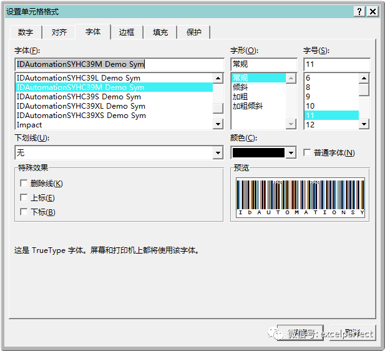Click style list down arrow
The width and height of the screenshot is (385, 351).
point(291,124)
